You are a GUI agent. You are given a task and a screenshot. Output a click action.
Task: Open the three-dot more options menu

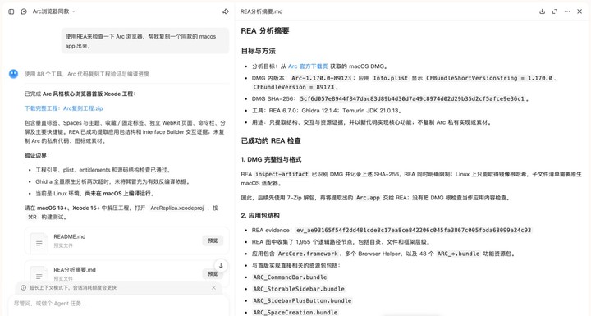pyautogui.click(x=567, y=11)
